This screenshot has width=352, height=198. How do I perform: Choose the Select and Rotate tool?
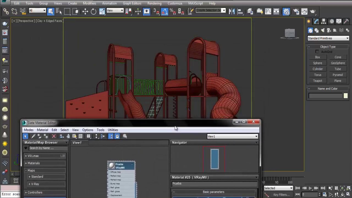tap(94, 11)
